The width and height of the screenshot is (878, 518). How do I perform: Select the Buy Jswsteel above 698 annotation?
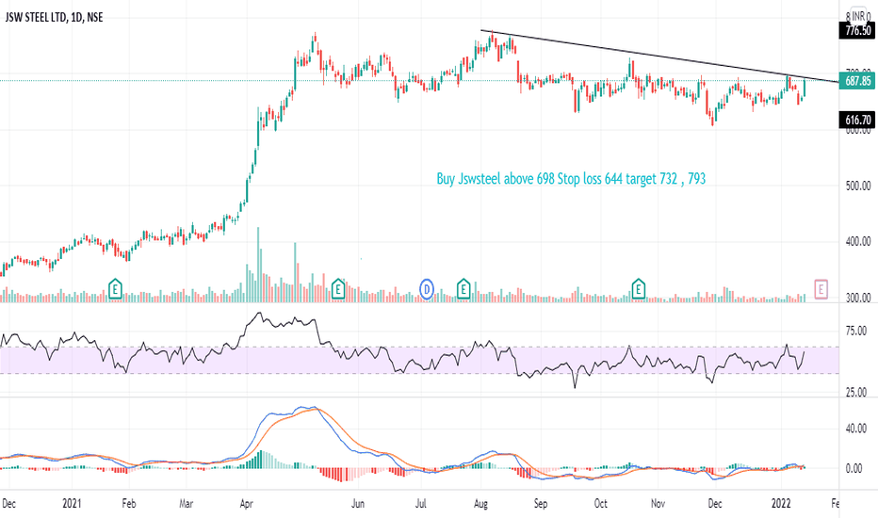[x=571, y=179]
